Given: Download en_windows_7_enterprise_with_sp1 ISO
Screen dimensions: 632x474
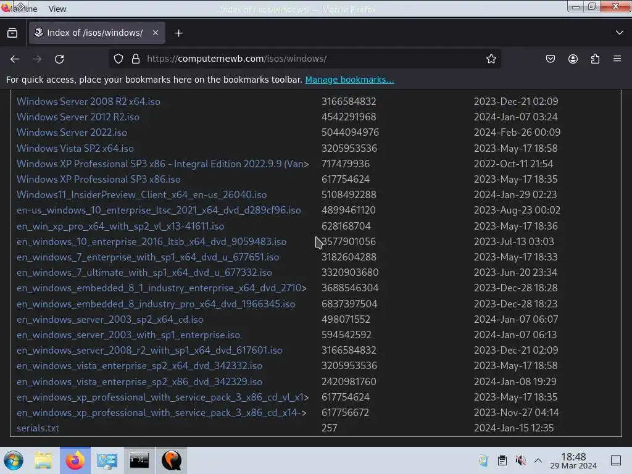Looking at the screenshot, I should tap(148, 257).
